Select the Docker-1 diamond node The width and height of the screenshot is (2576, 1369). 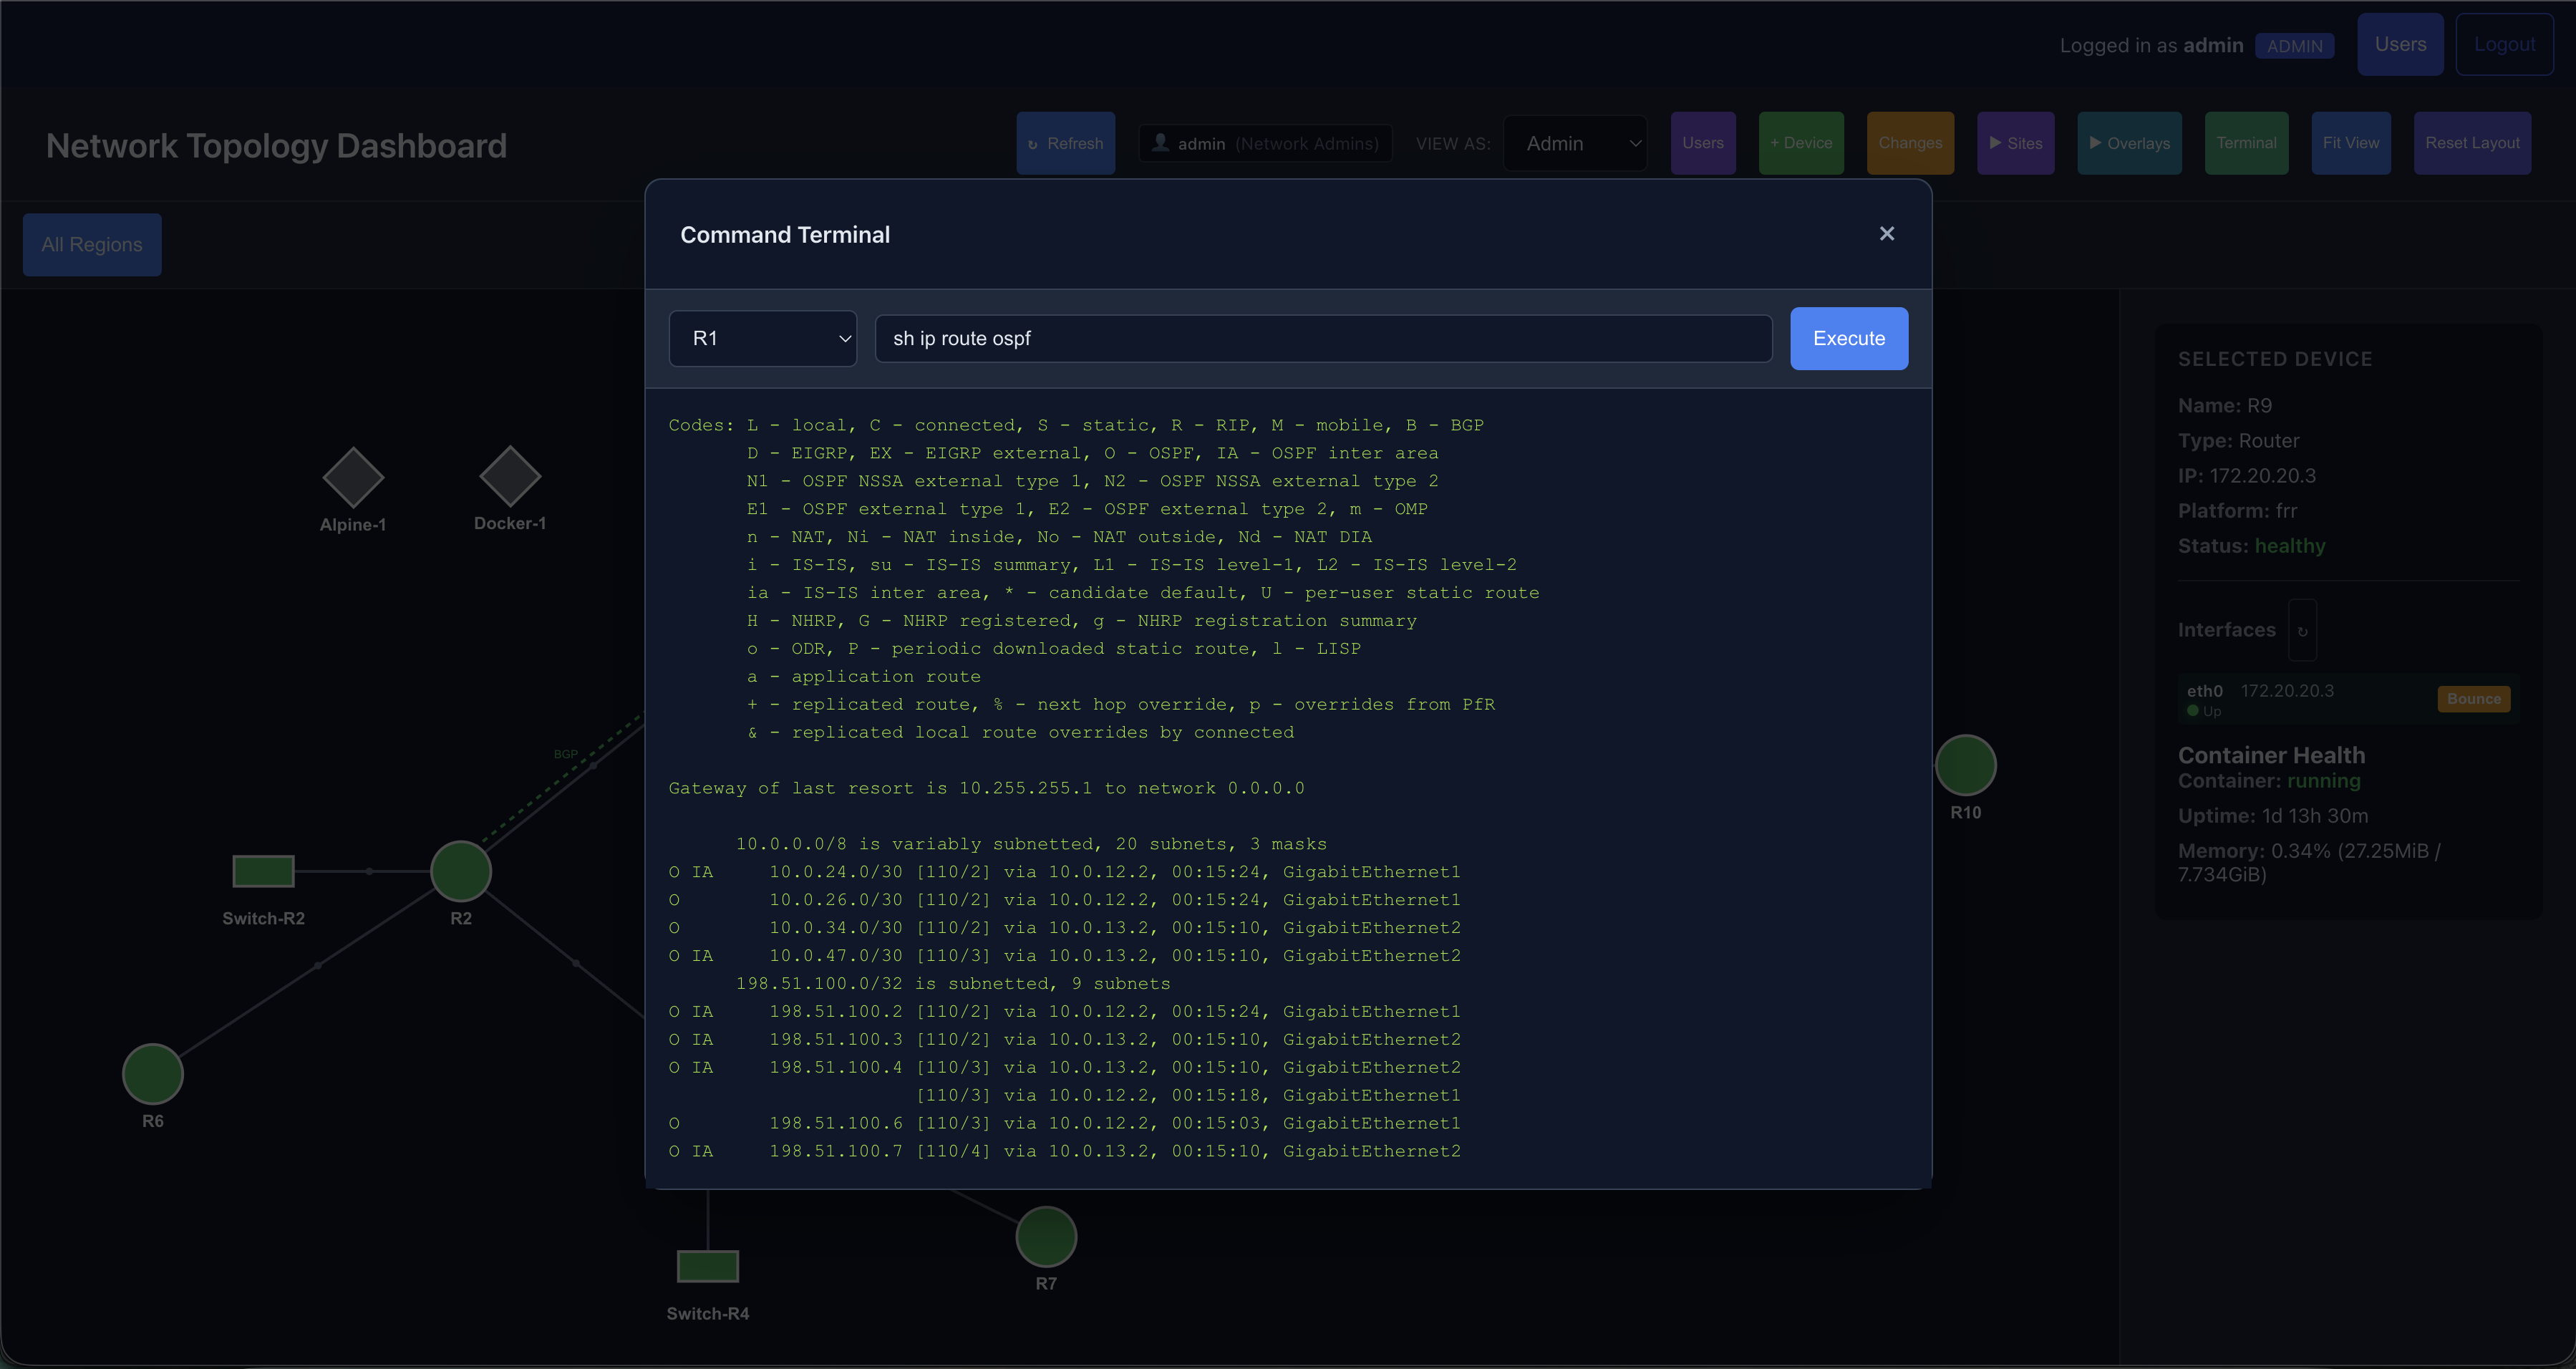pyautogui.click(x=510, y=476)
